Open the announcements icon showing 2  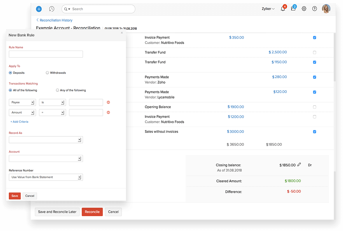(x=293, y=9)
